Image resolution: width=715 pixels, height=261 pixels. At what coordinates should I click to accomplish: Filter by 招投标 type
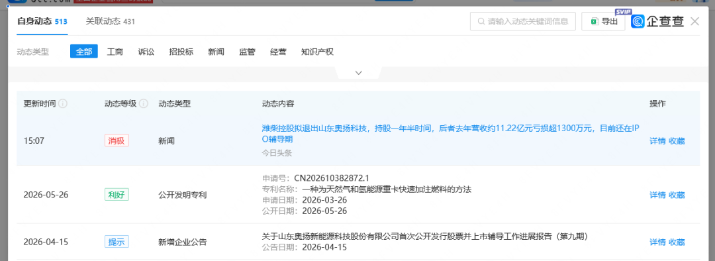coord(181,52)
